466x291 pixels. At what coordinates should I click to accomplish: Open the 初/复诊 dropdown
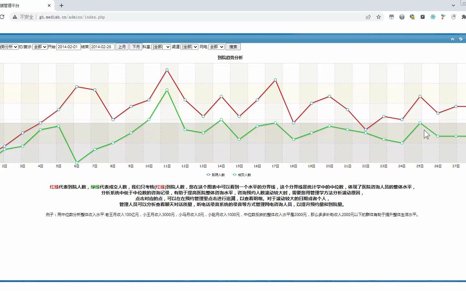click(40, 47)
